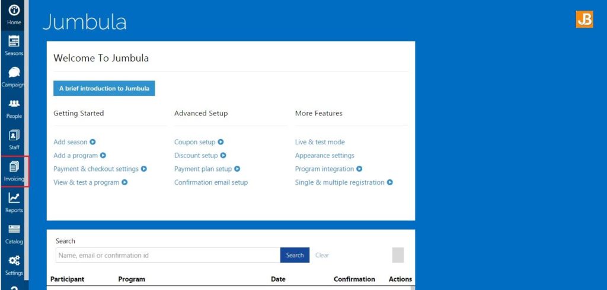Open the Add a program link
Image resolution: width=607 pixels, height=290 pixels.
[x=75, y=156]
